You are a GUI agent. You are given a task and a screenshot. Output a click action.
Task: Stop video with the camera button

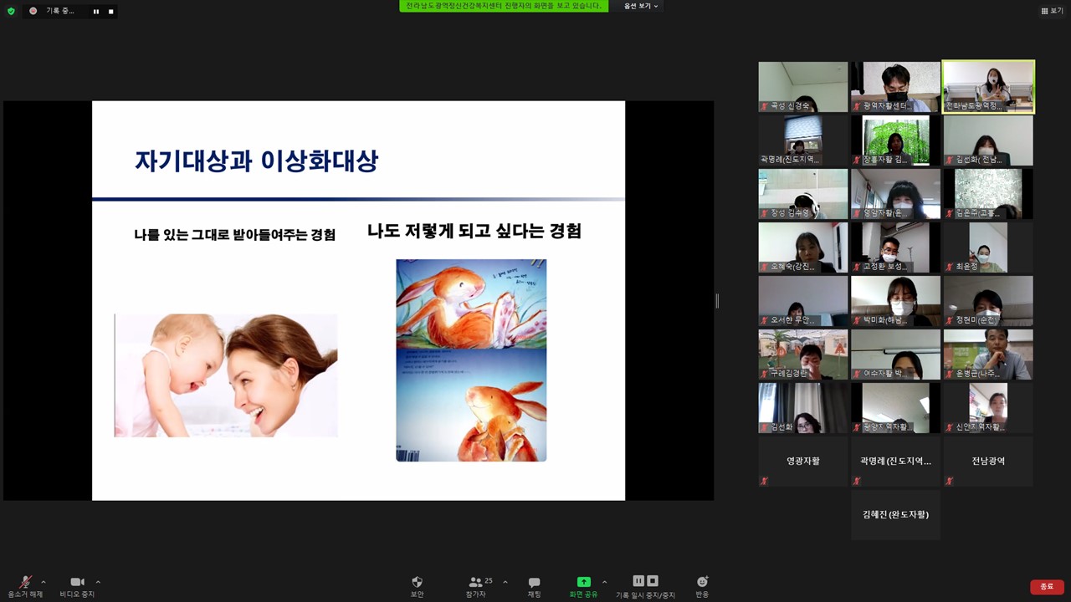click(x=77, y=583)
